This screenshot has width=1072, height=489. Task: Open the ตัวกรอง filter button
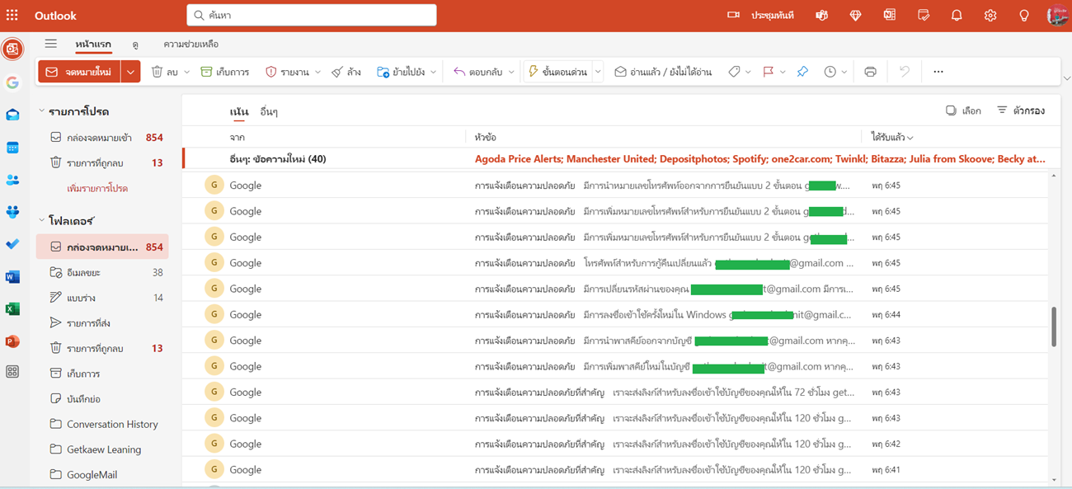pos(1021,110)
